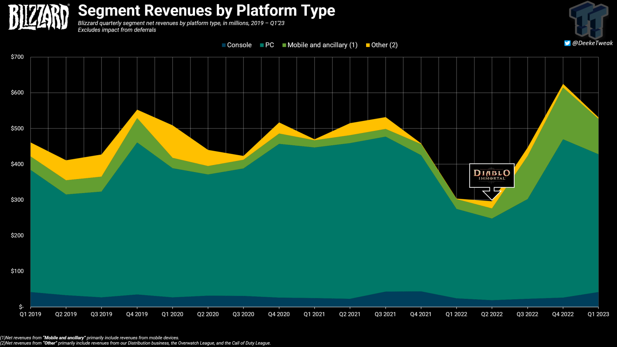Select the PC legend label
Screen dimensions: 617x347
269,45
